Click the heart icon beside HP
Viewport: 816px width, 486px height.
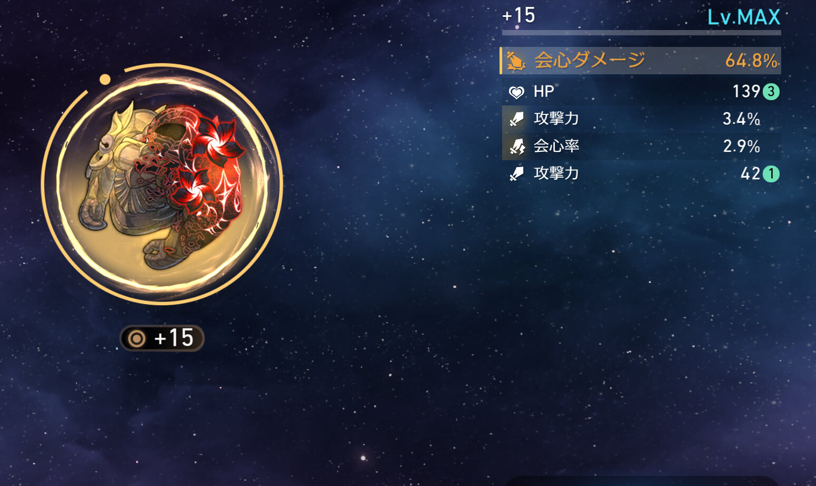click(516, 92)
